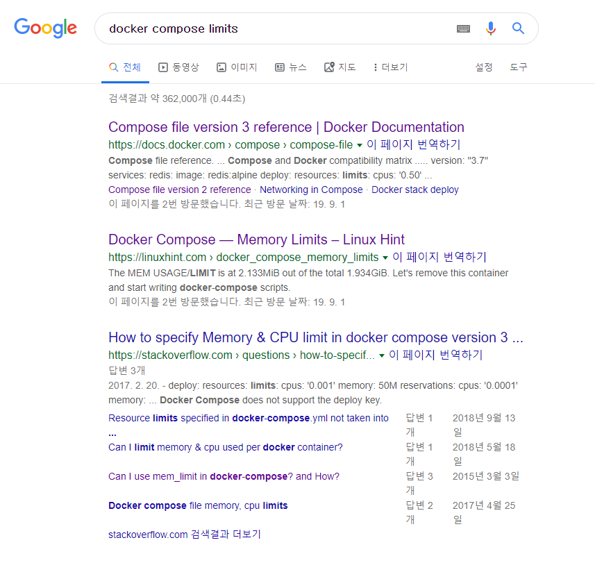Expand the 더보기 menu
595x563 pixels.
(391, 67)
